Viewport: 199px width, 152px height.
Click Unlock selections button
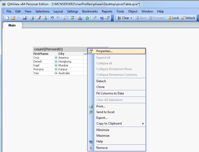click(x=188, y=18)
